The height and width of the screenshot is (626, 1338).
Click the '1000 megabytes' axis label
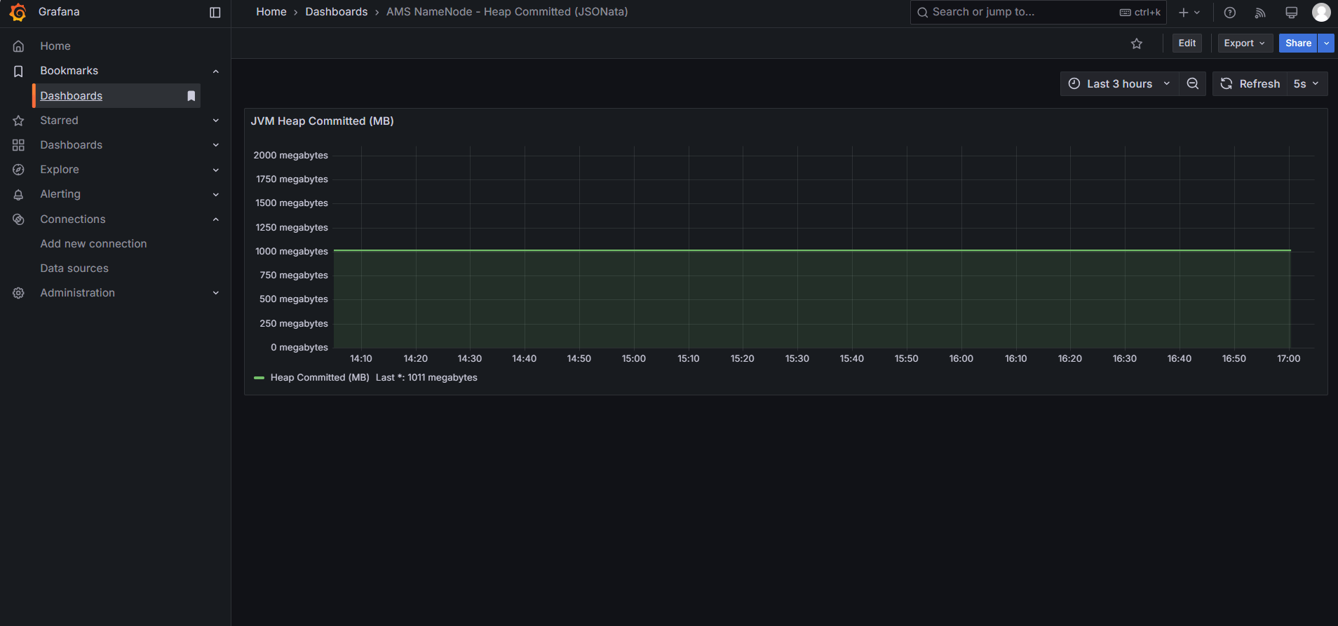[x=292, y=252]
